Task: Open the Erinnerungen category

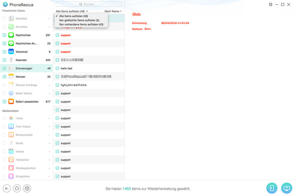Action: pos(24,68)
